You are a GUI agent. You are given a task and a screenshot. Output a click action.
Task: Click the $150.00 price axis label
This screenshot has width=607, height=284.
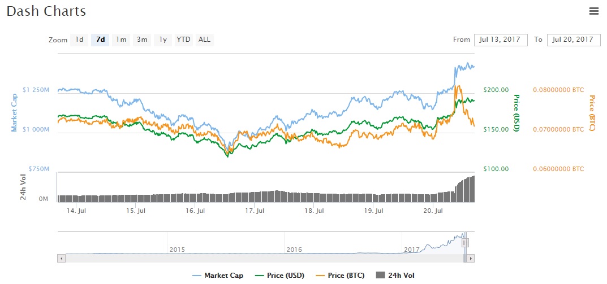point(496,129)
